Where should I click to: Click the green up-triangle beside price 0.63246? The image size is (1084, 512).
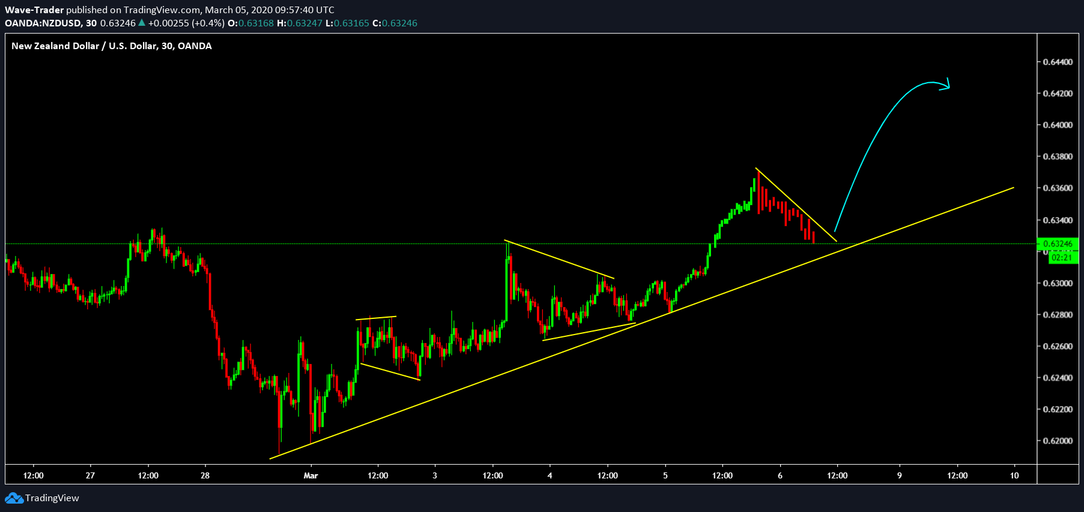[x=142, y=23]
